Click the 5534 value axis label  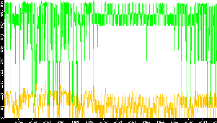click(2, 5)
